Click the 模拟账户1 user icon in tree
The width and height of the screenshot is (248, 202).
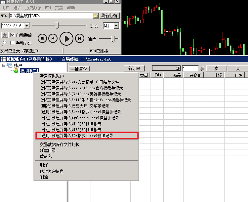(16, 70)
